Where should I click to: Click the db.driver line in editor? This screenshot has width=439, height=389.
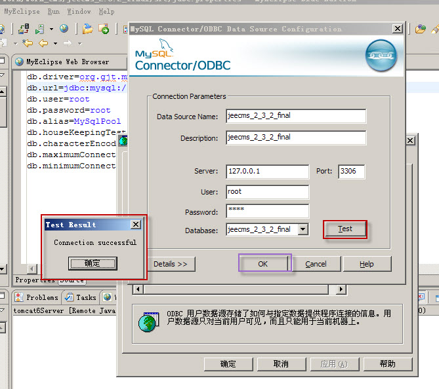click(77, 77)
